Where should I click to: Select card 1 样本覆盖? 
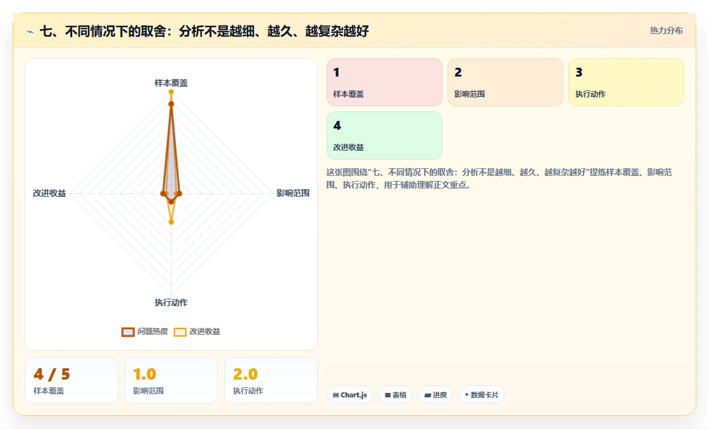click(x=384, y=82)
